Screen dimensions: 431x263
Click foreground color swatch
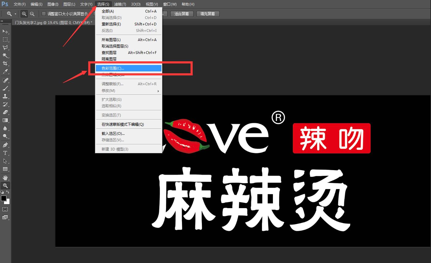click(4, 198)
